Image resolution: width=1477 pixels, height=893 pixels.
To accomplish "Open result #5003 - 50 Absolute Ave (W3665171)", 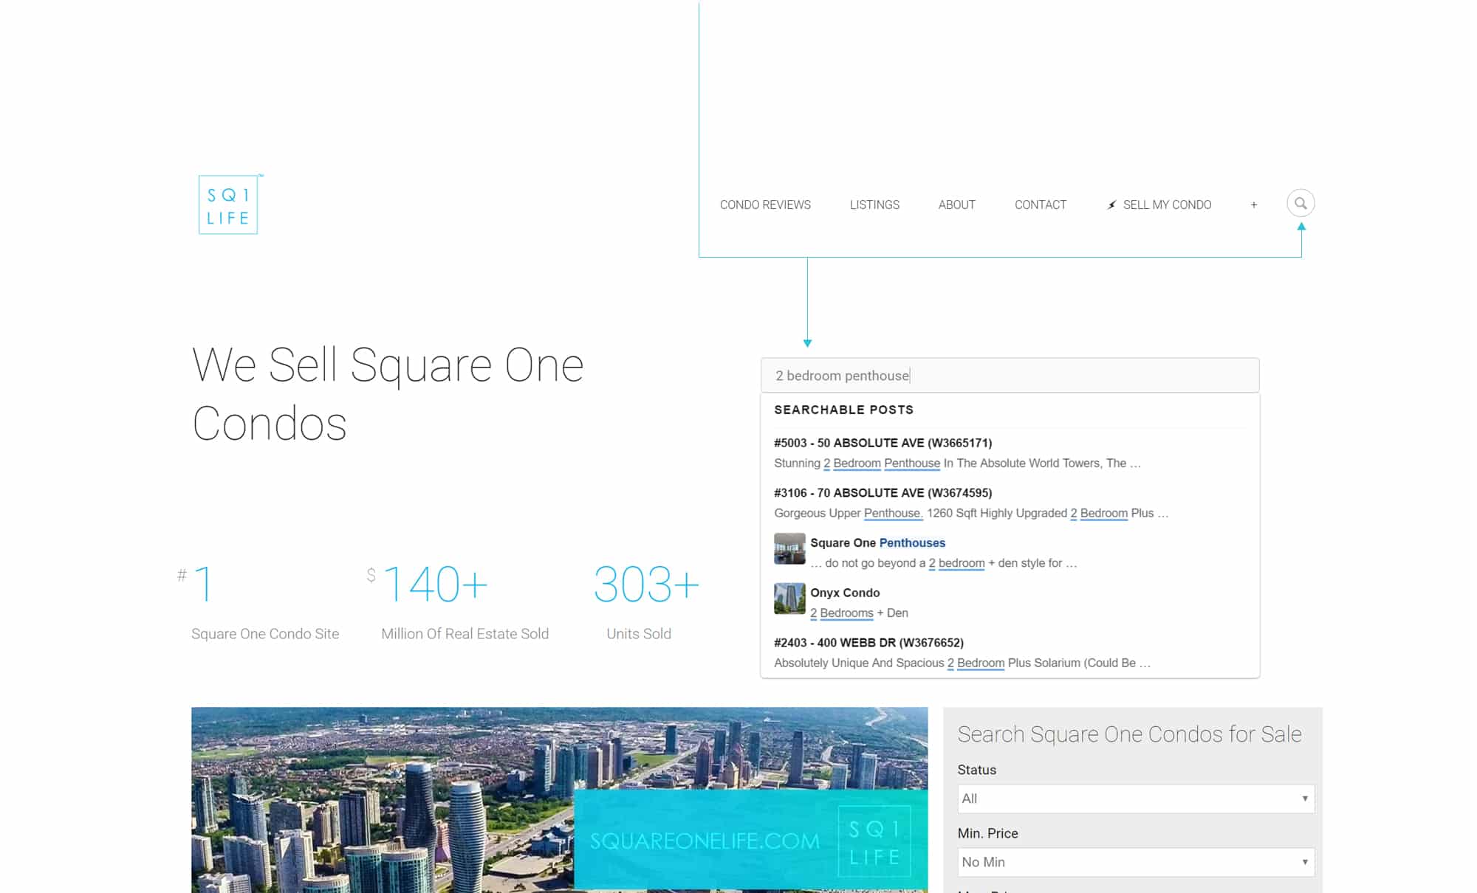I will tap(883, 443).
